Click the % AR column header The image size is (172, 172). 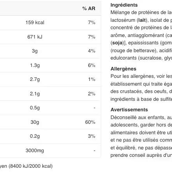pyautogui.click(x=89, y=9)
